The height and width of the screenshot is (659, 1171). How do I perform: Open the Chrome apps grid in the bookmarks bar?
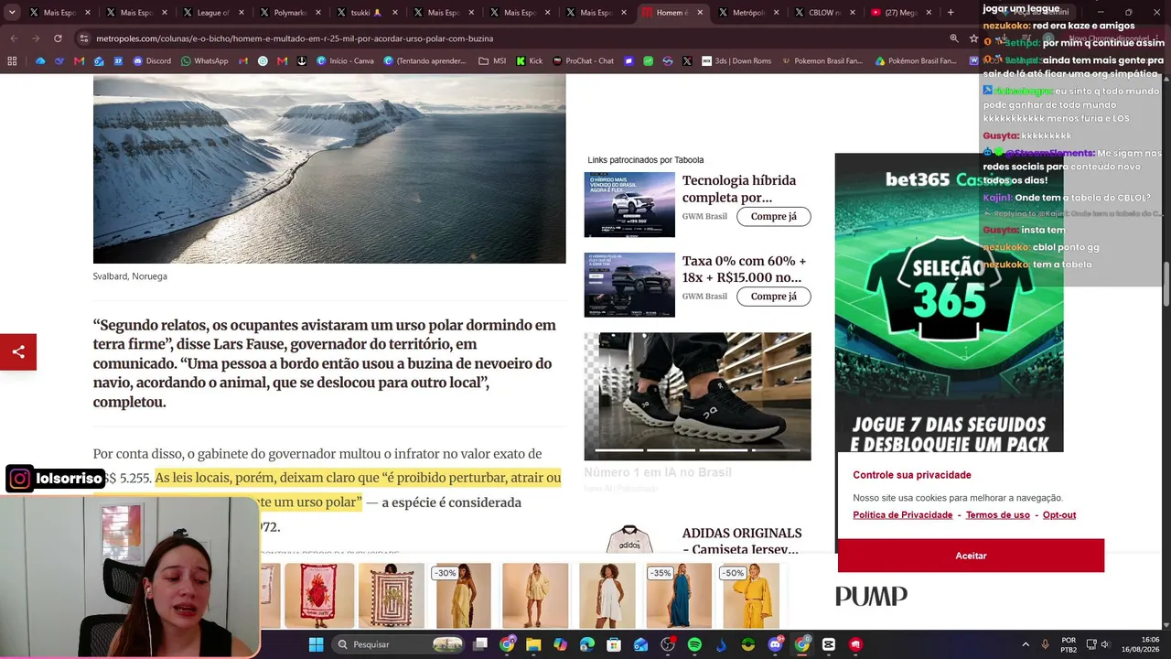(x=12, y=61)
